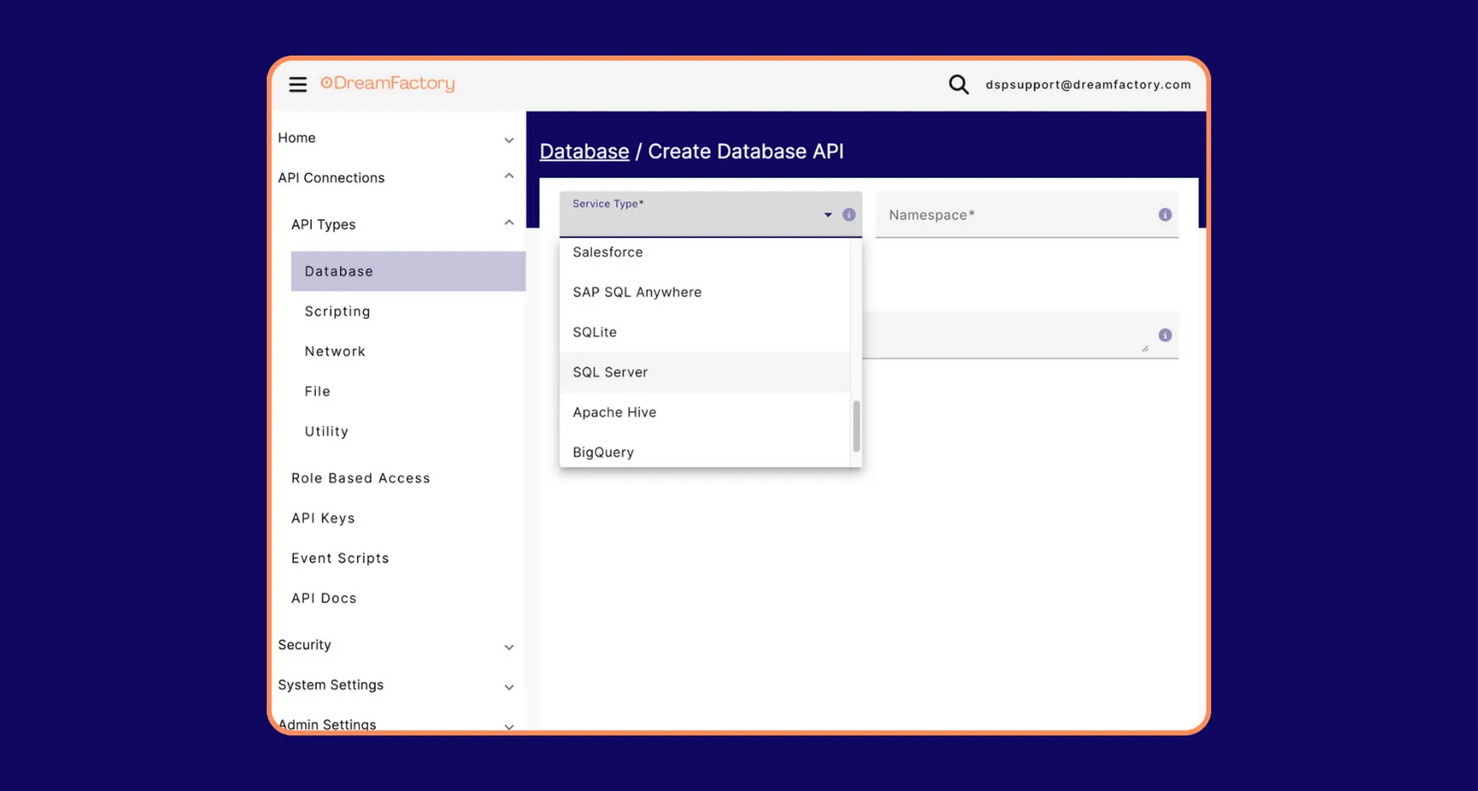Expand the Admin Settings section
1478x791 pixels.
tap(508, 726)
